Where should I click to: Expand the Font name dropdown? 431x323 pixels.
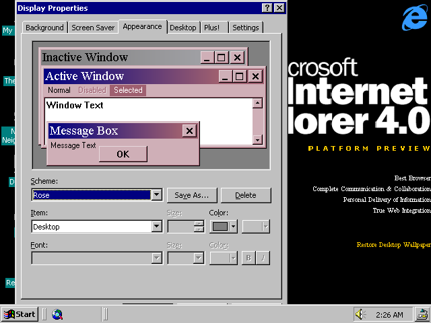(157, 258)
